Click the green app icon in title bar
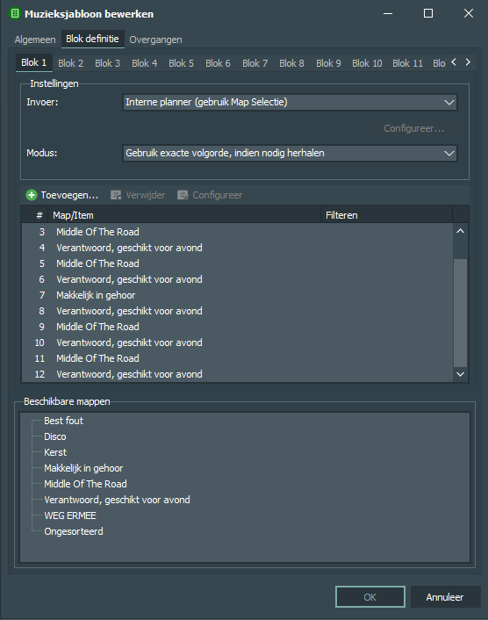 (15, 14)
